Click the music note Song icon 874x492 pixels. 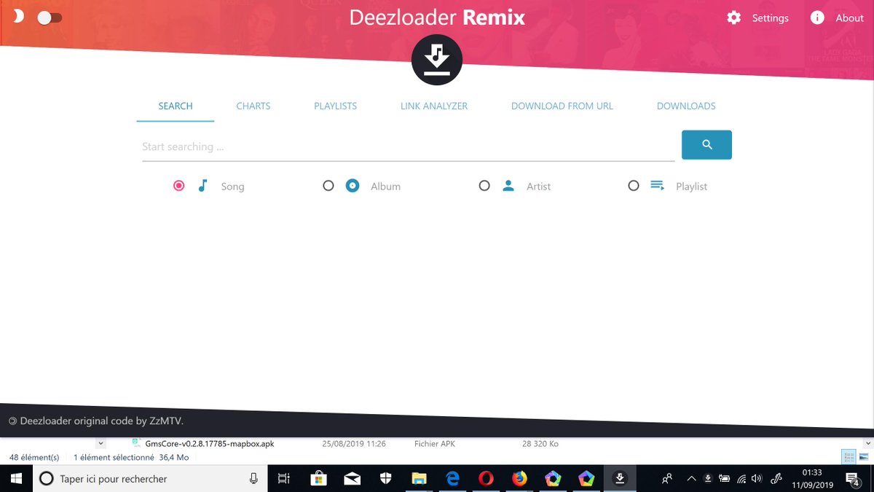pyautogui.click(x=203, y=186)
